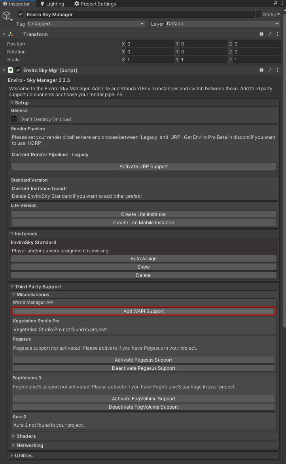
Task: Click Activate URP Support button
Action: click(144, 167)
